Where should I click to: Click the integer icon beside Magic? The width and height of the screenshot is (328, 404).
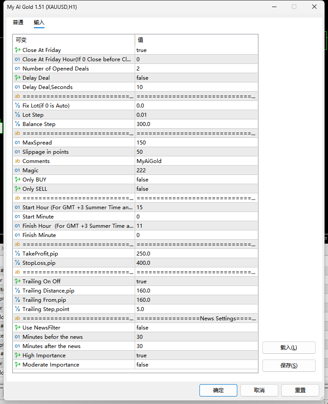(x=17, y=170)
